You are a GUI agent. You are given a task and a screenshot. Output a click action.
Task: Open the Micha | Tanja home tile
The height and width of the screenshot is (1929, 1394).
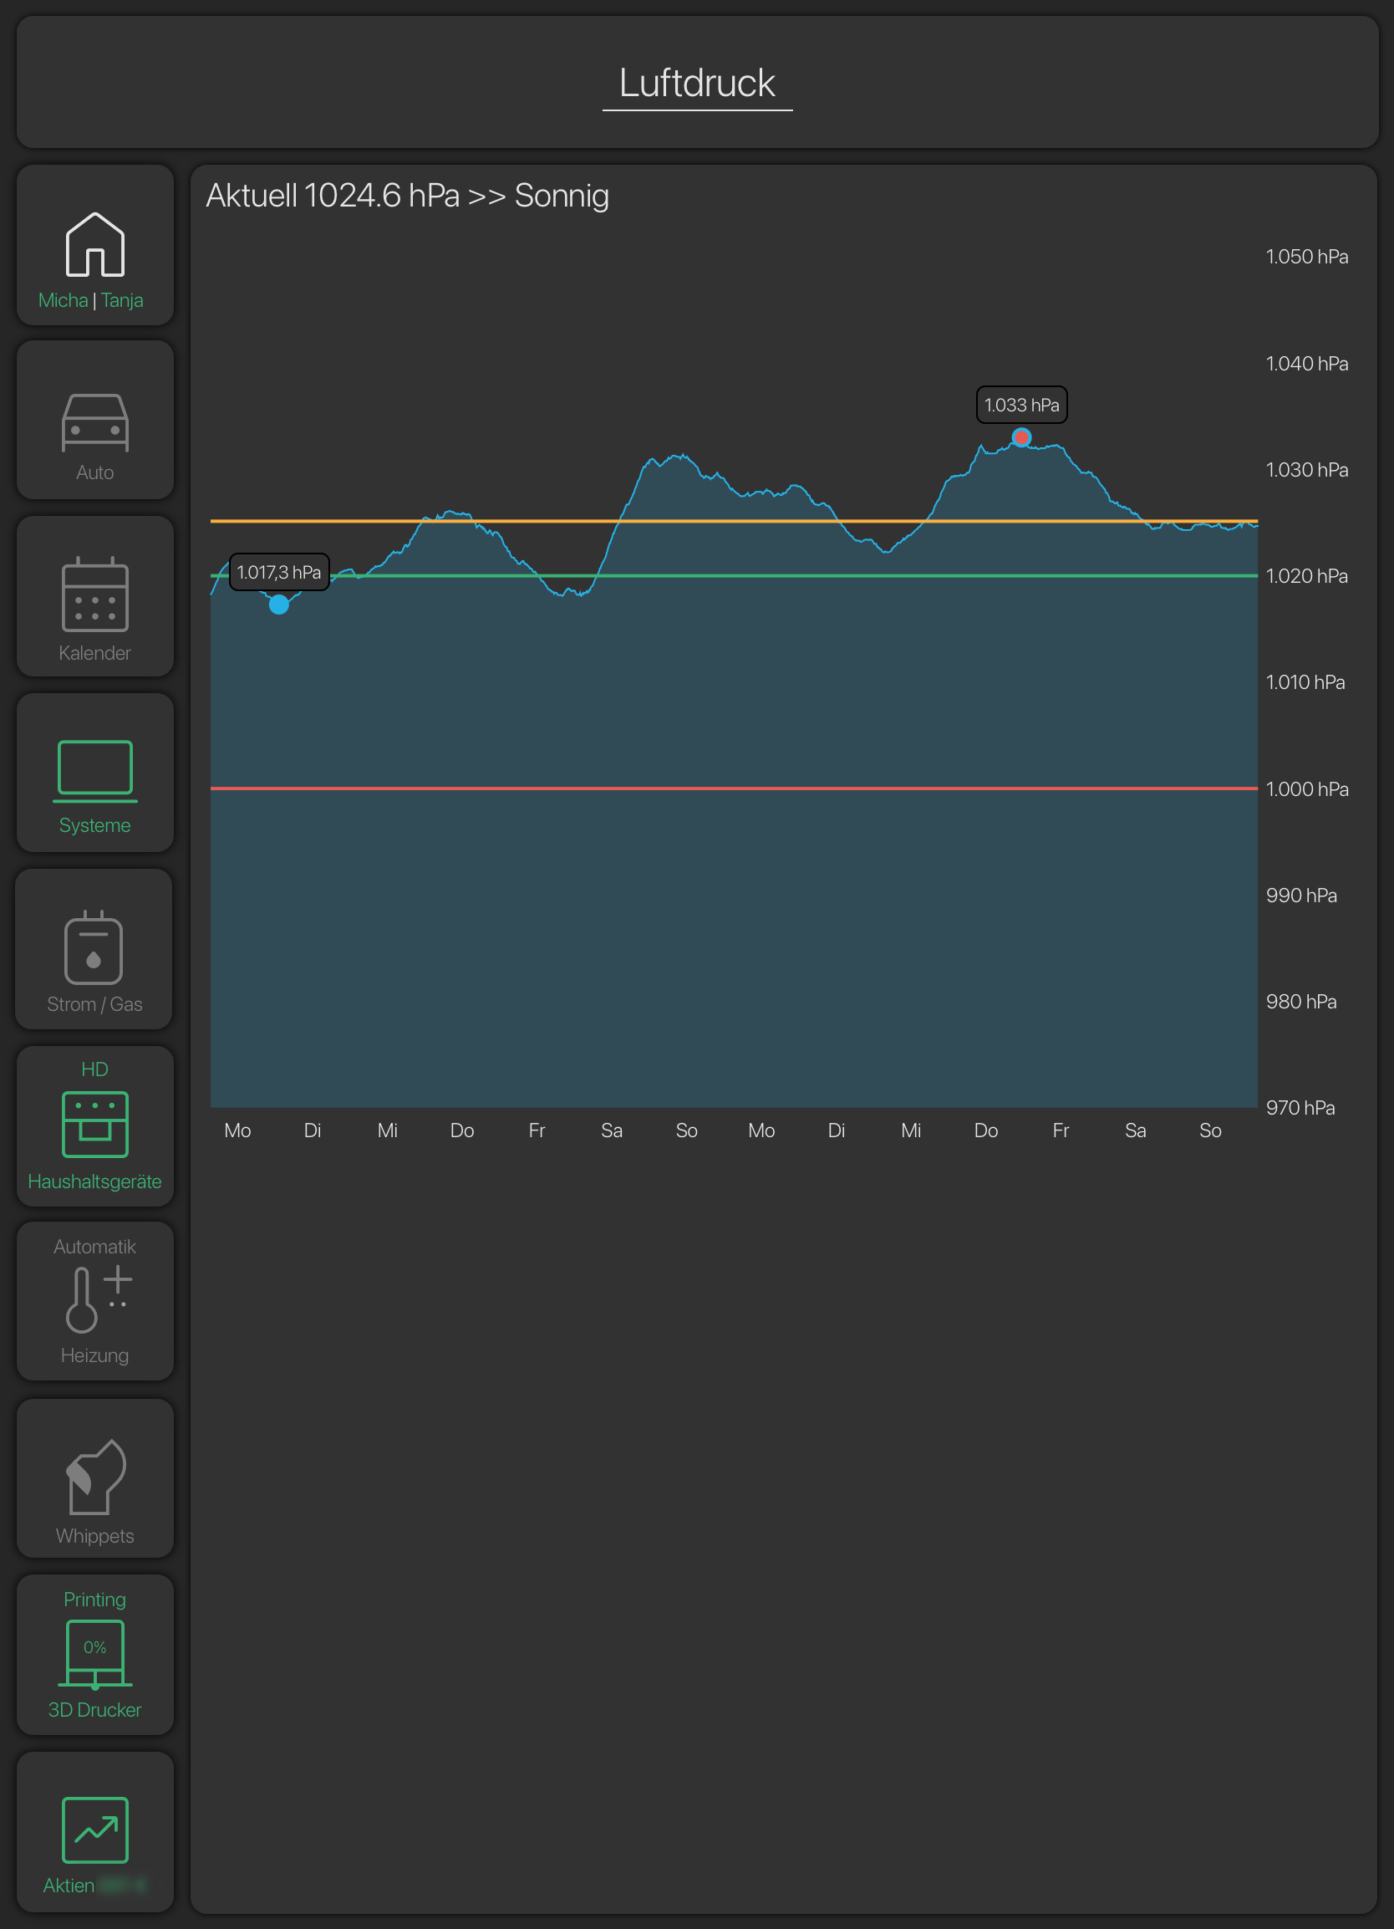click(x=95, y=246)
